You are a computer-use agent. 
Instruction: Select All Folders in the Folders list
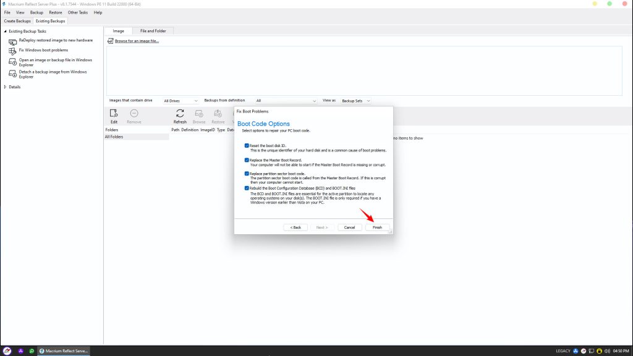click(137, 137)
